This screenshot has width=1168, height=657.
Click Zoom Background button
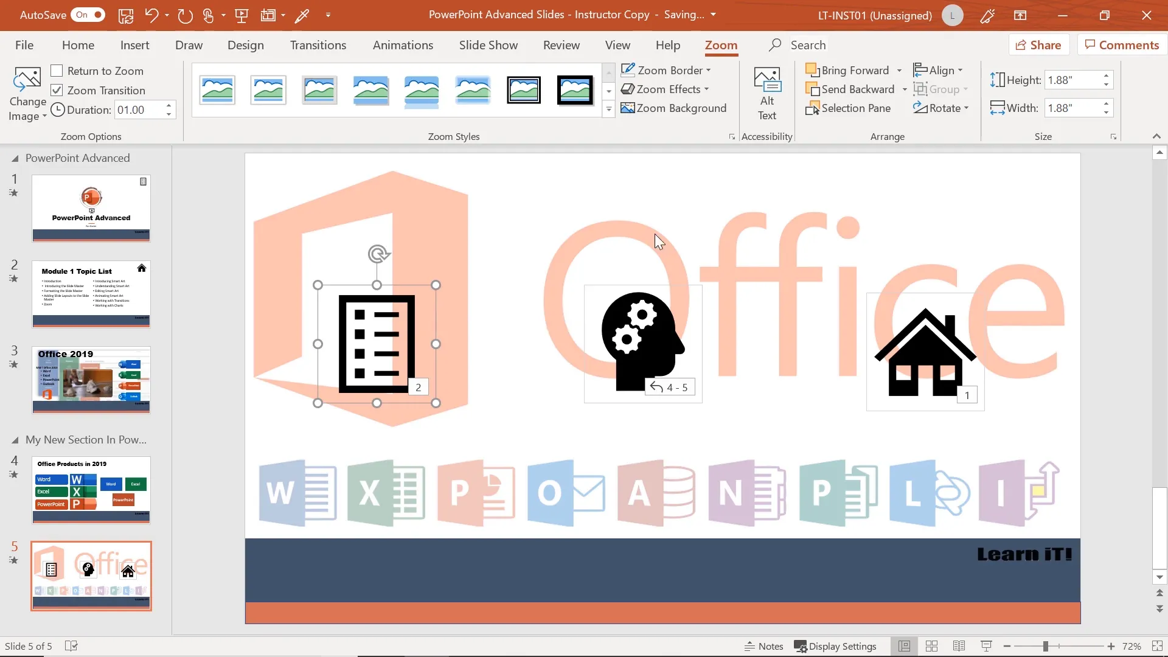click(673, 108)
